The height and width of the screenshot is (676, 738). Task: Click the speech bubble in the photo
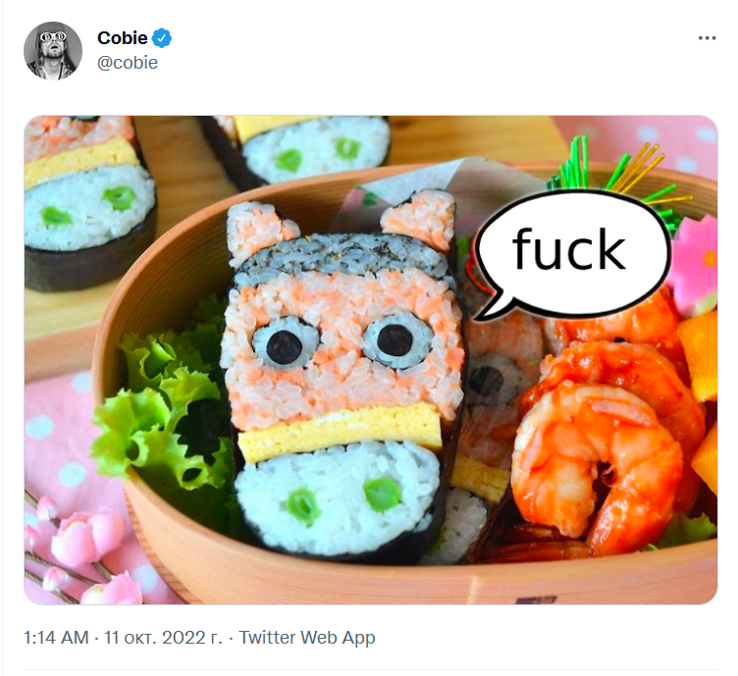[571, 253]
